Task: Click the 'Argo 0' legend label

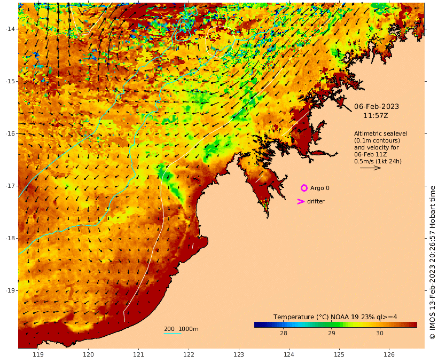Action: pos(319,188)
